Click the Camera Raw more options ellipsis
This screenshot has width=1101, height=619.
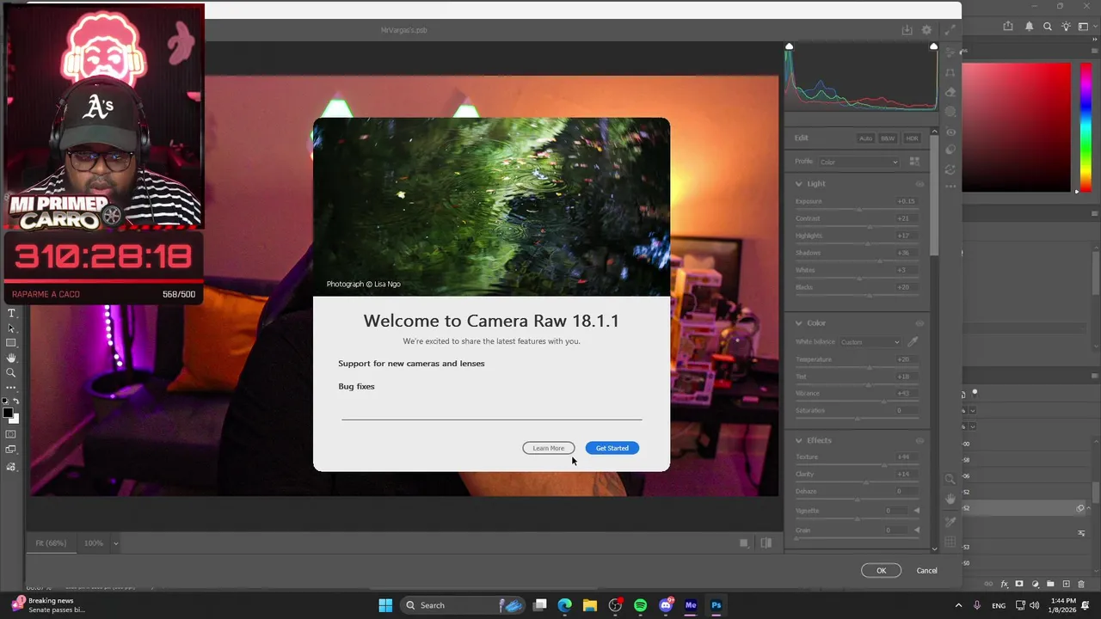coord(950,185)
